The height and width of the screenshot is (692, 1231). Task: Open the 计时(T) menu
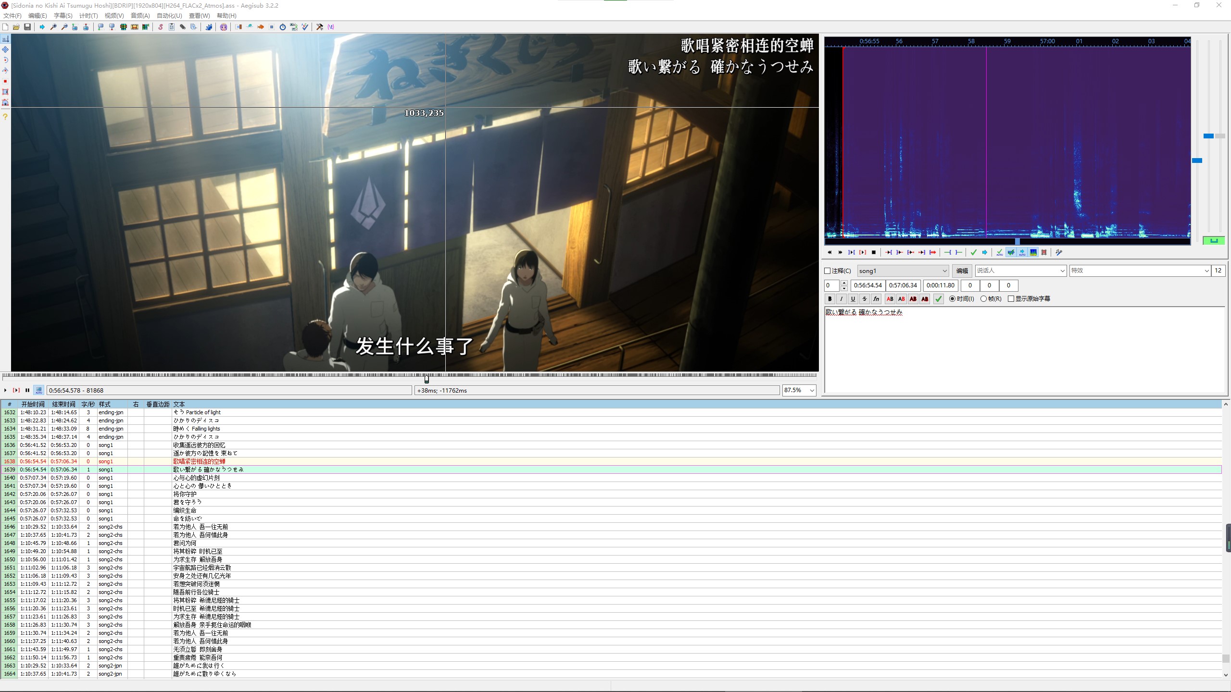(x=88, y=15)
